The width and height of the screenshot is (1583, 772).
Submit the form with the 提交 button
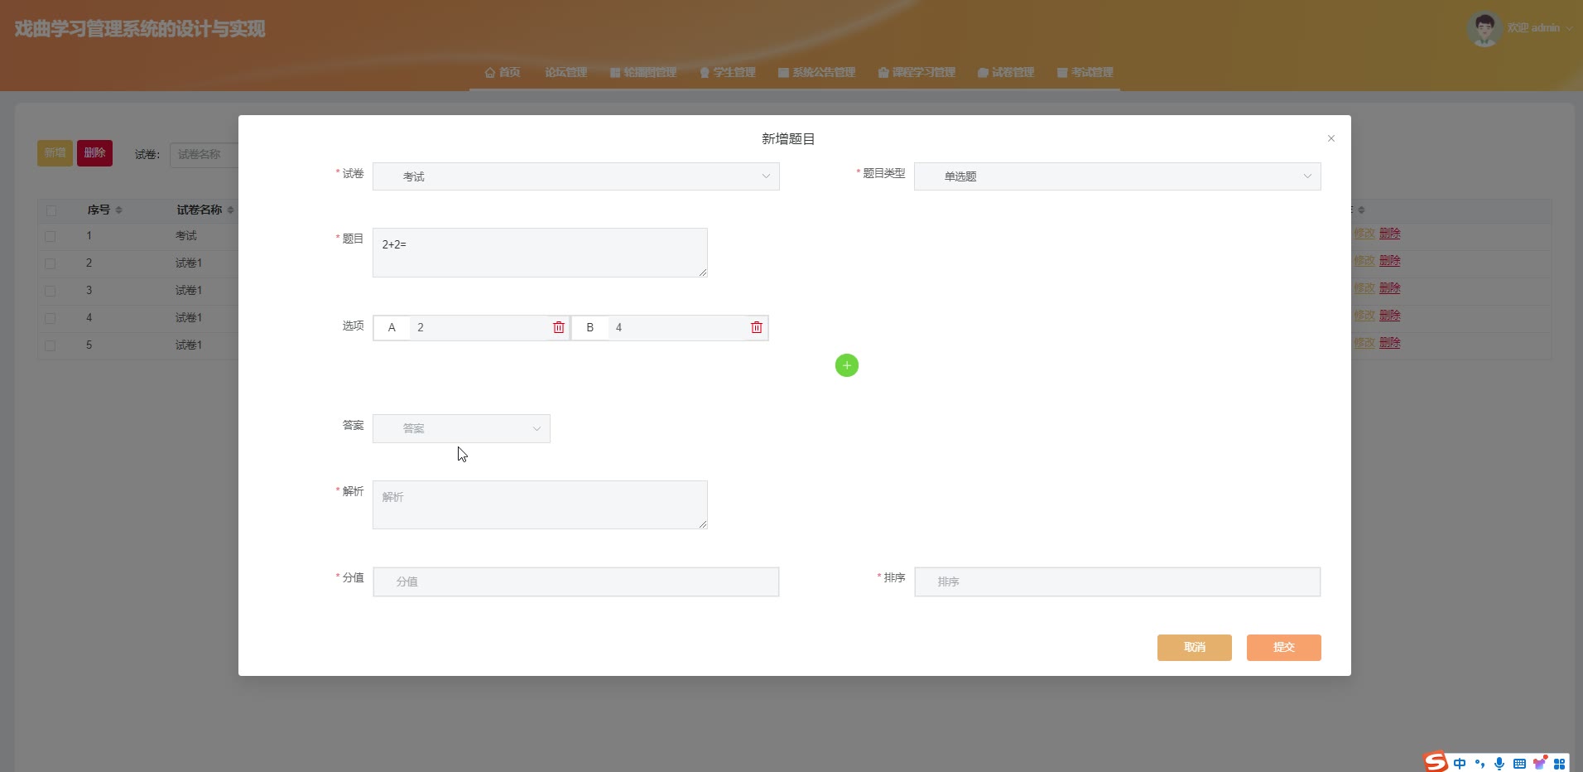coord(1283,647)
